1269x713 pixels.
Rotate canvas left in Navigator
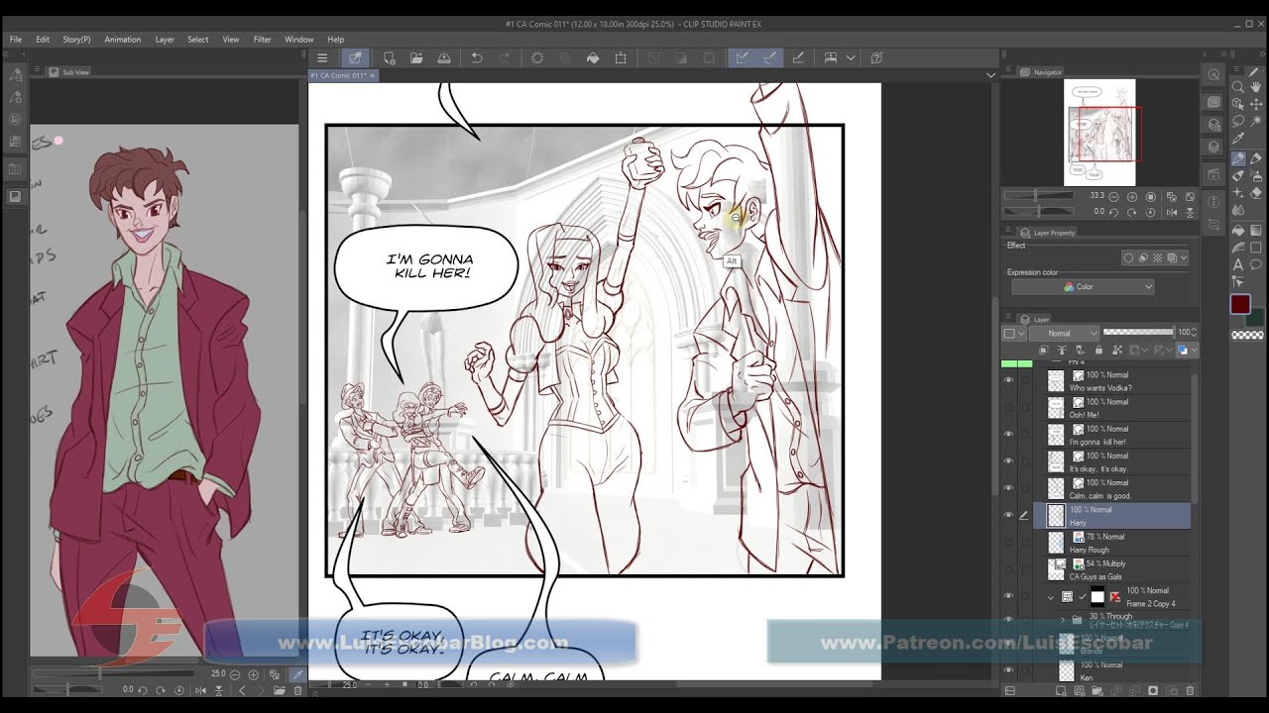tap(1113, 212)
